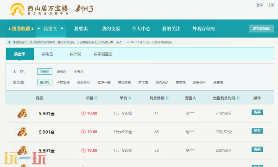Image resolution: width=278 pixels, height=167 pixels.
Task: Select the 龙争虎斗 server
Action: point(199,83)
